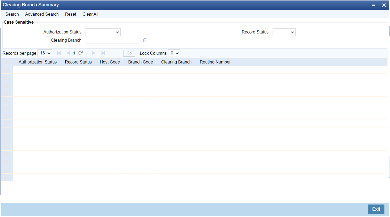Viewport: 390px width, 217px height.
Task: Click Record Status column header
Action: point(78,62)
